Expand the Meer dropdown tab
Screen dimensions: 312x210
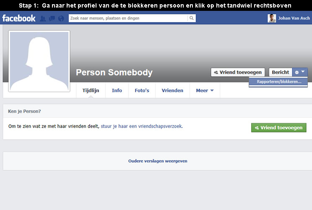click(205, 90)
